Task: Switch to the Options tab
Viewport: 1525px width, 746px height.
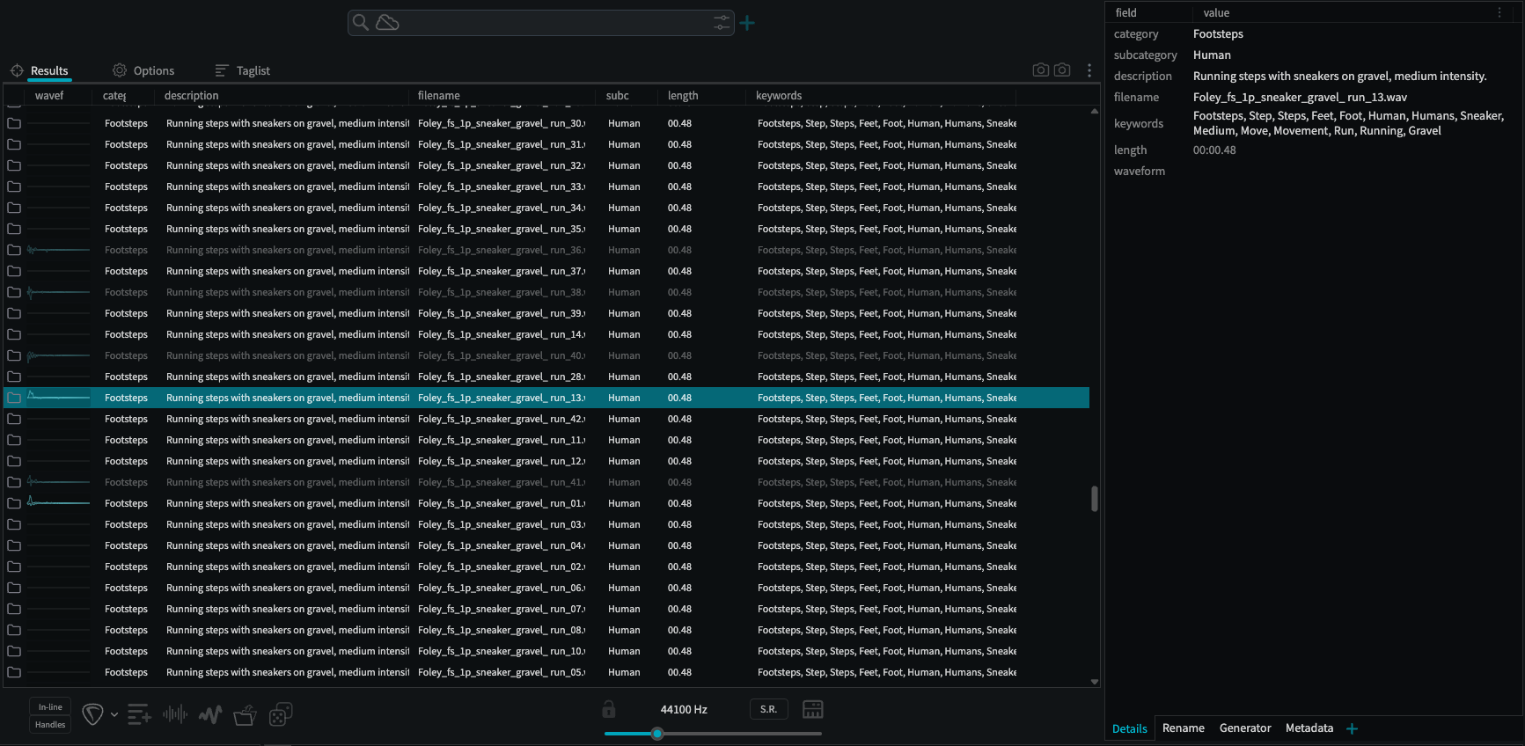Action: 143,70
